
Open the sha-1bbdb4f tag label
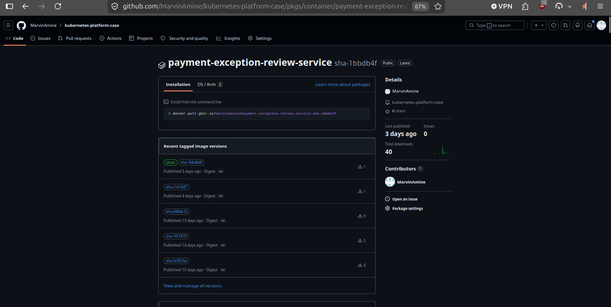[191, 162]
